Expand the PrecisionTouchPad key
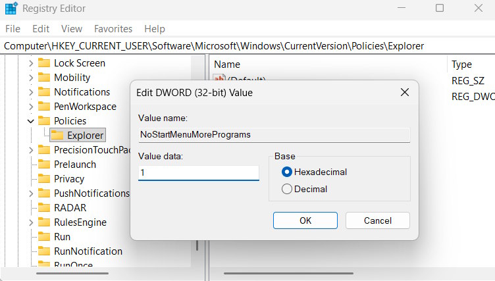The image size is (495, 281). click(31, 150)
